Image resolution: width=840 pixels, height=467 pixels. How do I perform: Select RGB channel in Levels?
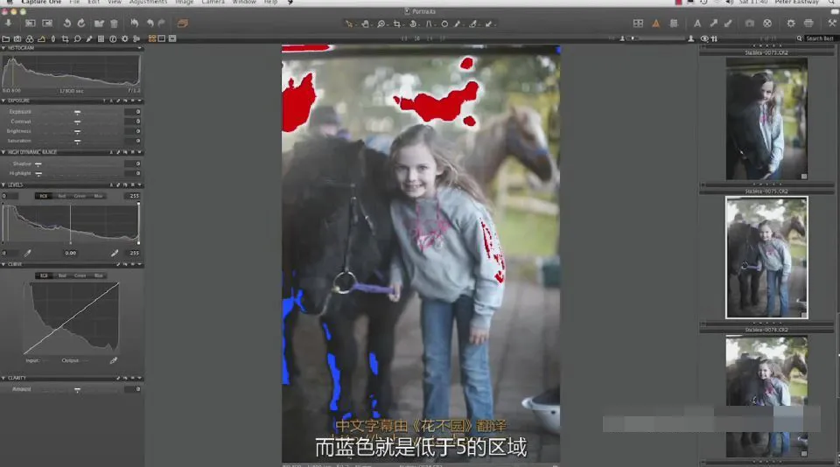pyautogui.click(x=44, y=196)
